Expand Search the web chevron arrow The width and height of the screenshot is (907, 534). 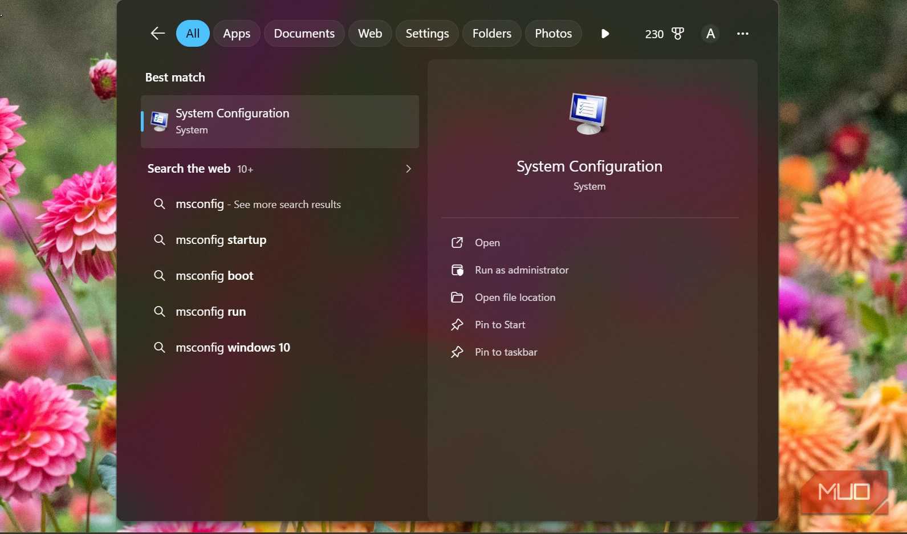(408, 169)
